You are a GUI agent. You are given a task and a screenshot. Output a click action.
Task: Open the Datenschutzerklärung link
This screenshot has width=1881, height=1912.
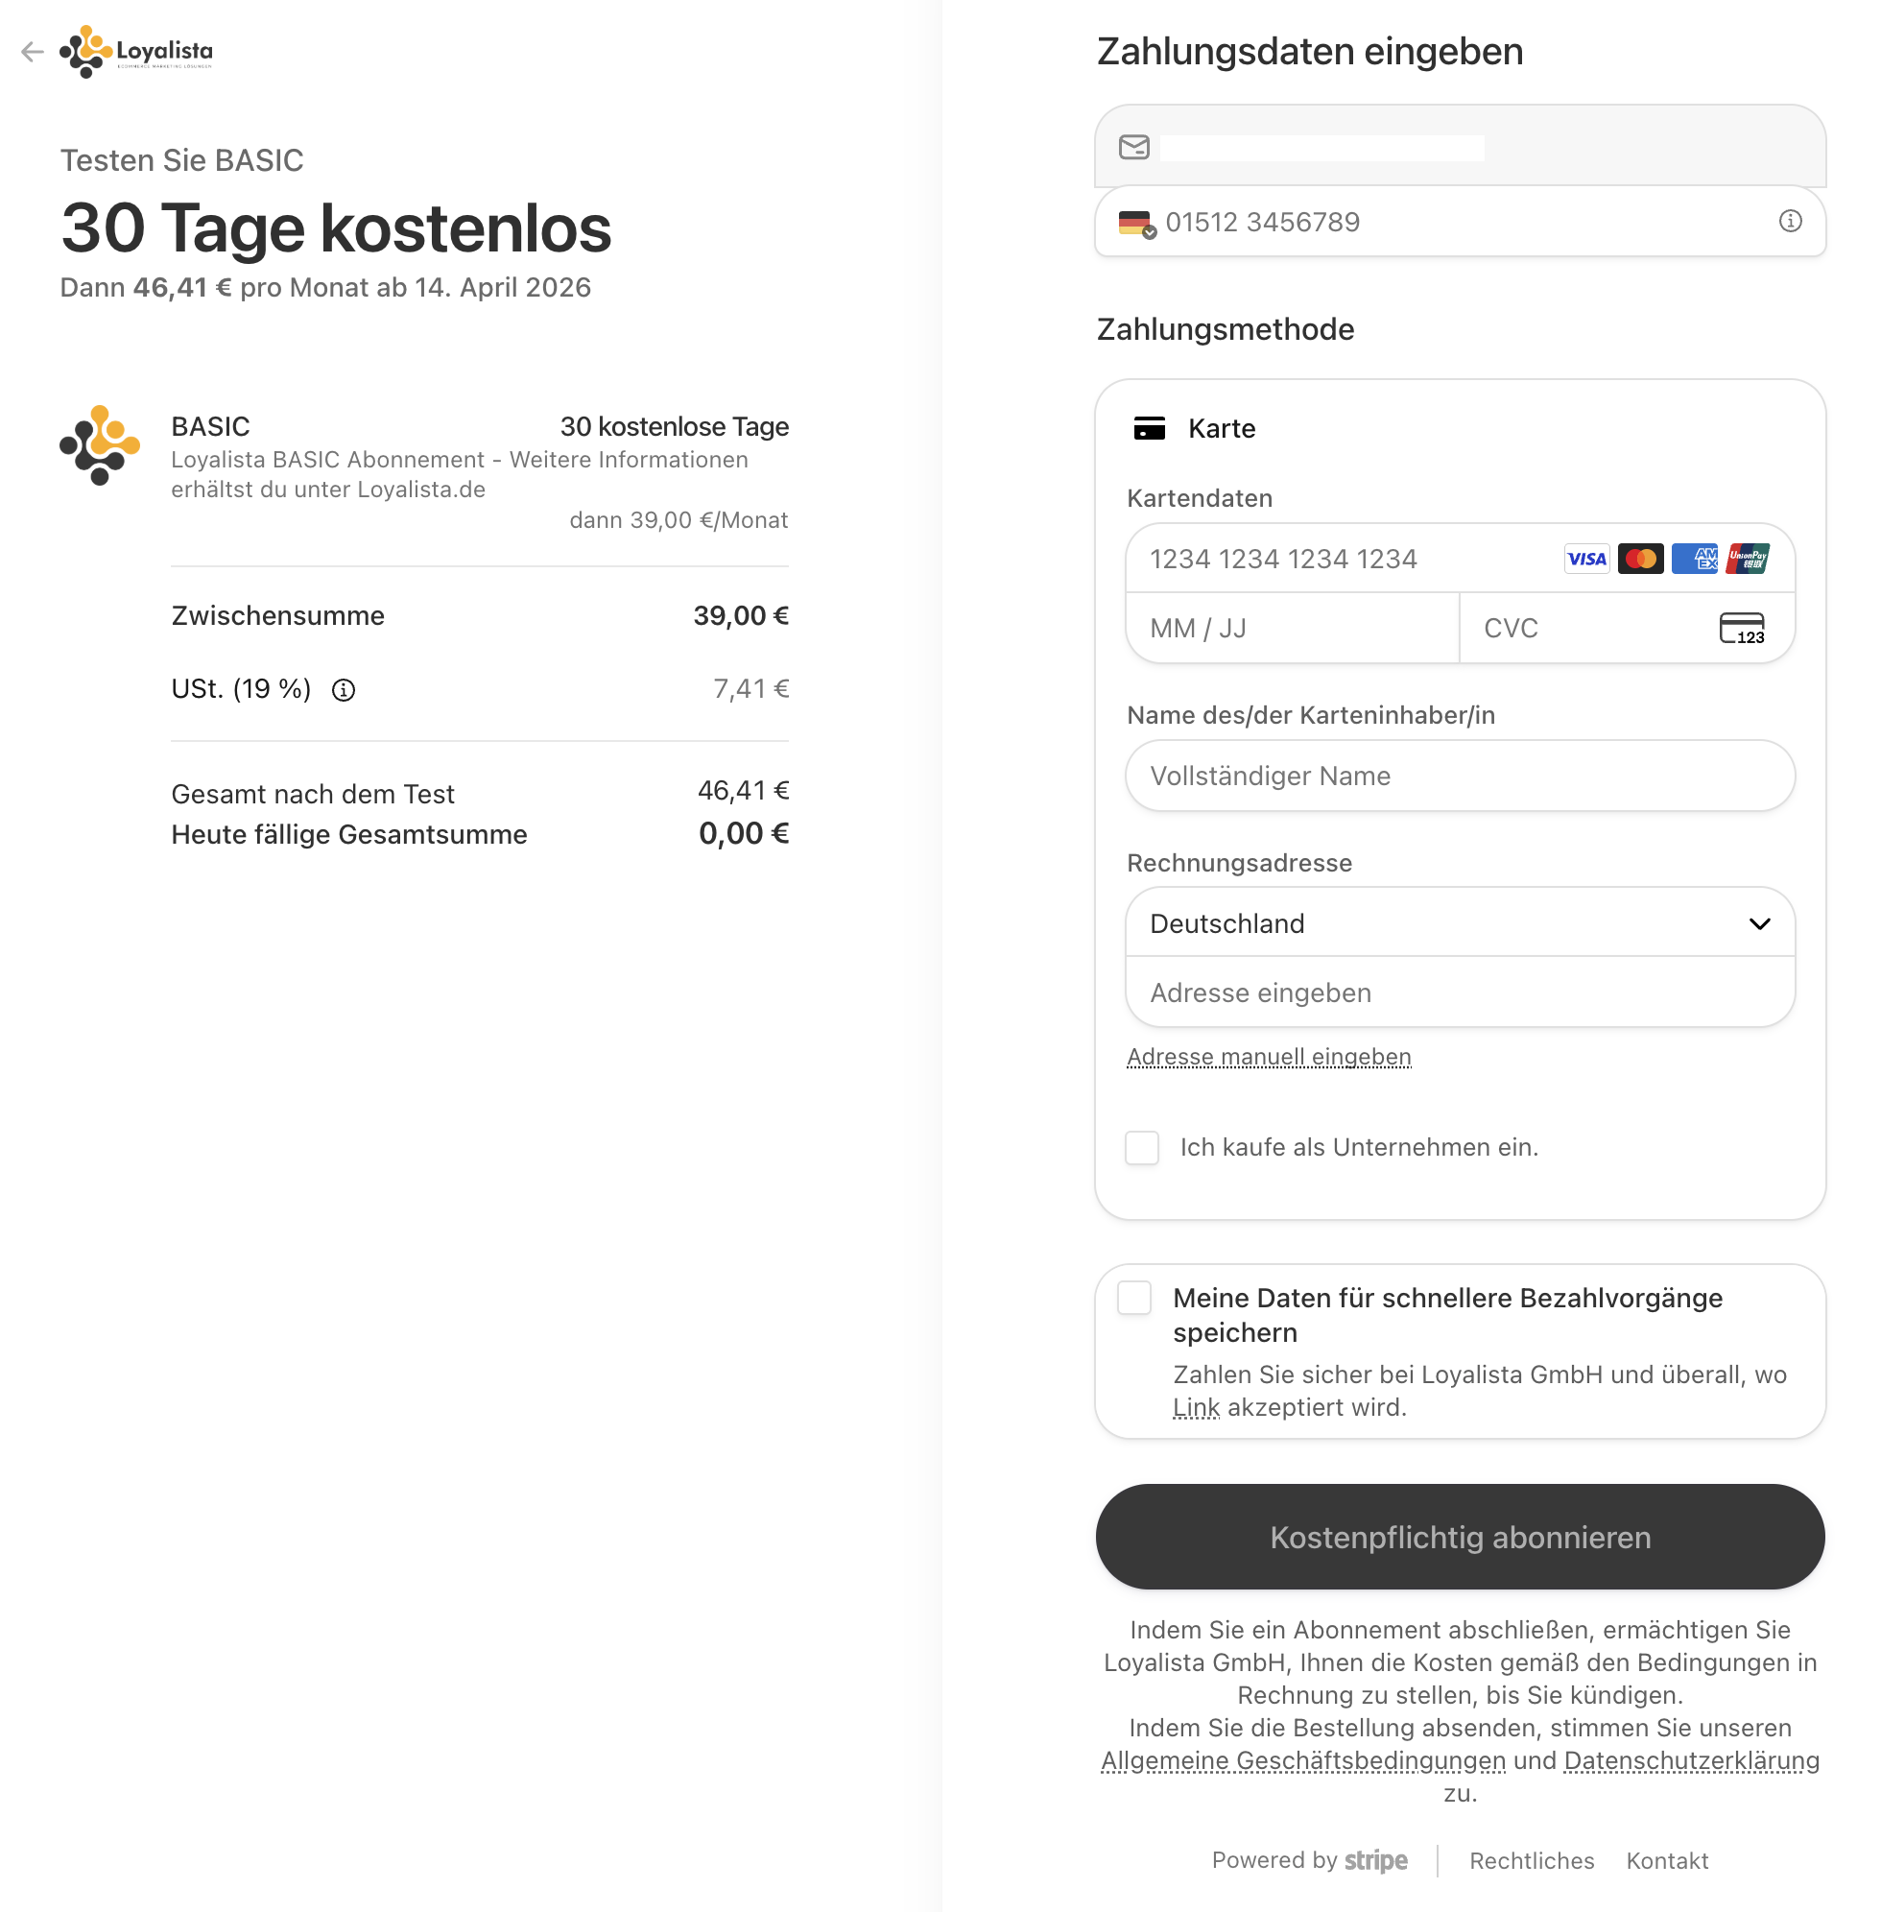tap(1691, 1760)
